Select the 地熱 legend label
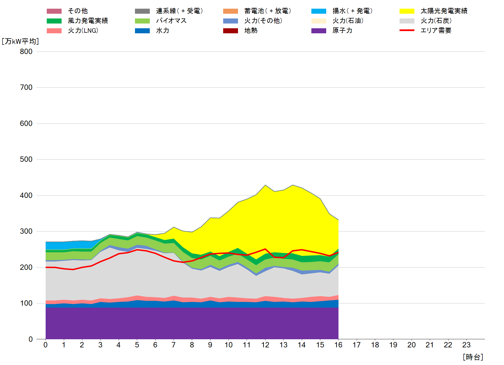 coord(251,31)
